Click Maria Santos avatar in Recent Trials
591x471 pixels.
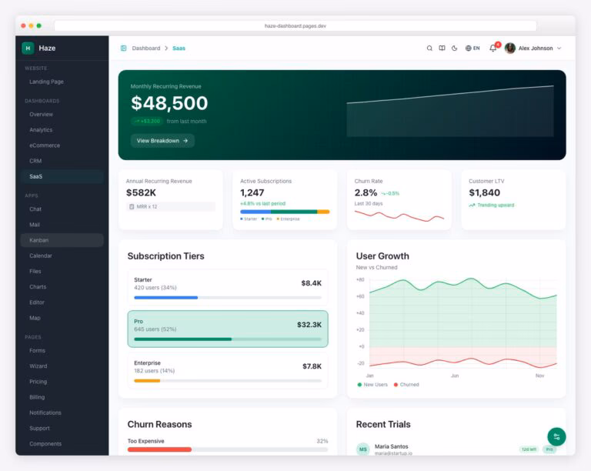pyautogui.click(x=363, y=449)
